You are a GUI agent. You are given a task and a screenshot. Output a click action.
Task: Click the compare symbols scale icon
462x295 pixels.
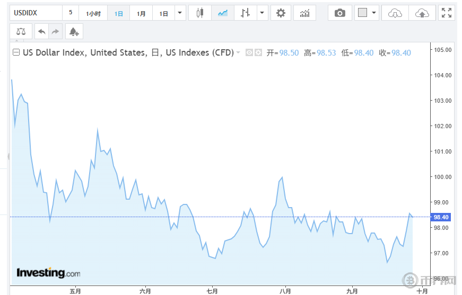pos(21,32)
